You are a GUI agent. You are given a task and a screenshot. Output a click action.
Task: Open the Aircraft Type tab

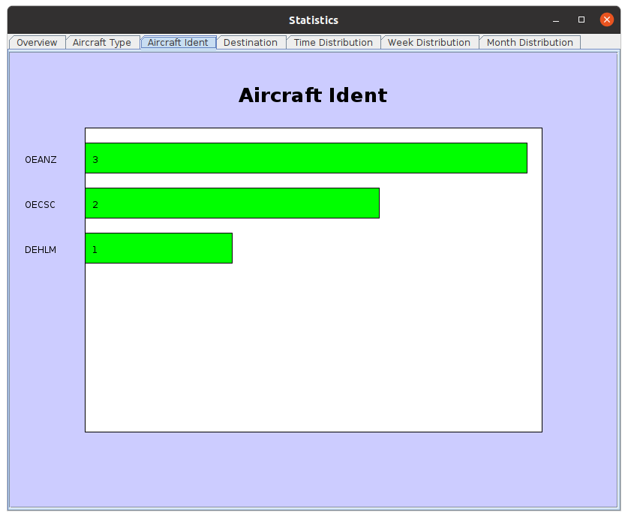(102, 43)
